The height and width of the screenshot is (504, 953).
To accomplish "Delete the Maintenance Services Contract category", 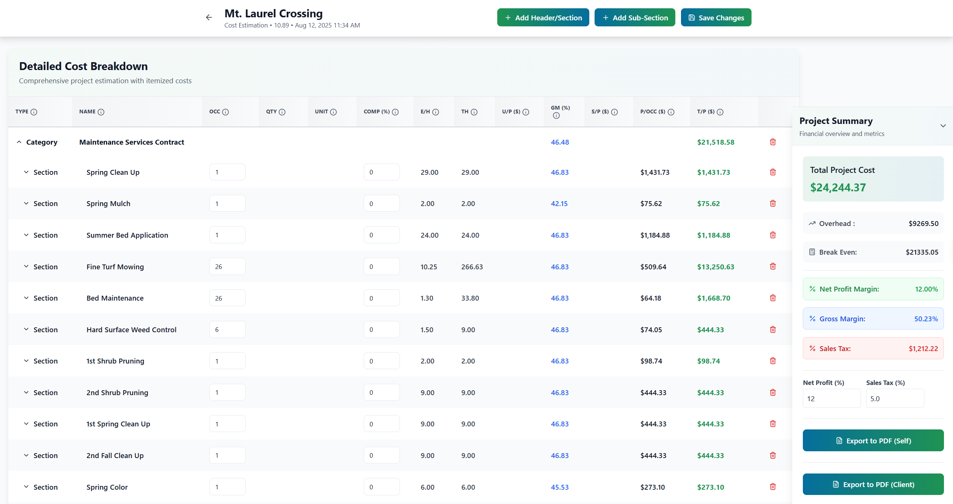I will coord(773,142).
